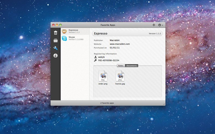The width and height of the screenshot is (215, 134).
Task: Close the Favorite Apps window
Action: pos(53,25)
